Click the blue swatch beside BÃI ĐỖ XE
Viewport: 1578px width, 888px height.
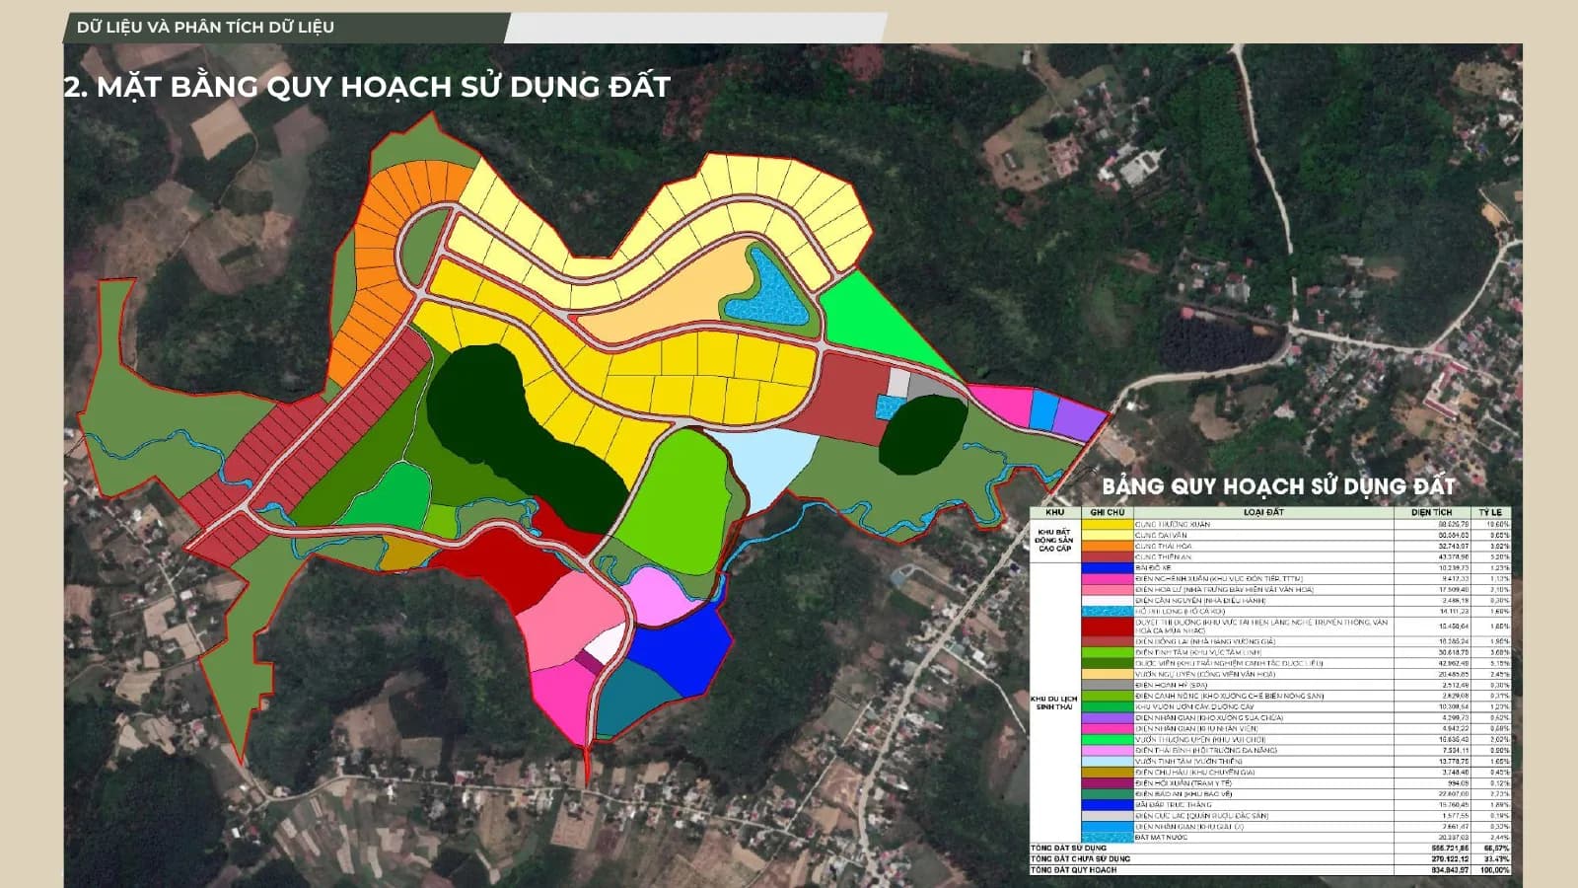1108,568
